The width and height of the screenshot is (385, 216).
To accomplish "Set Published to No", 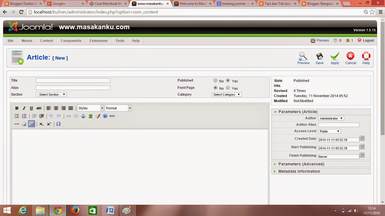I will pos(216,80).
